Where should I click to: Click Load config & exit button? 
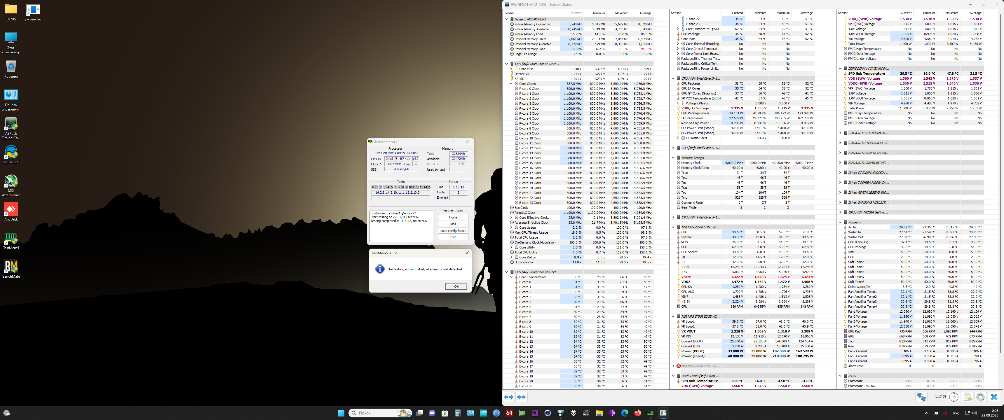click(x=453, y=231)
